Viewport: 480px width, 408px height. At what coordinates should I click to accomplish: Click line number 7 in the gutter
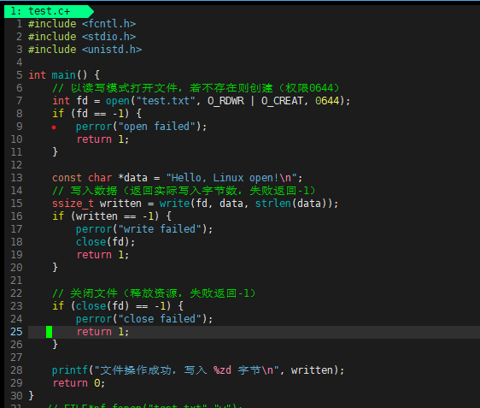(20, 101)
